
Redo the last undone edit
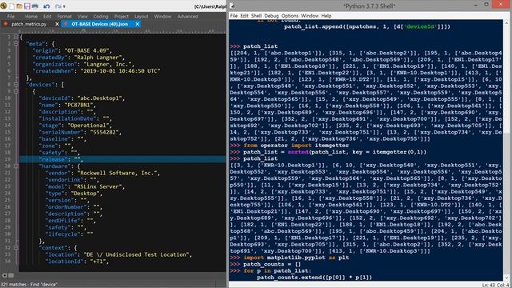coord(58,6)
